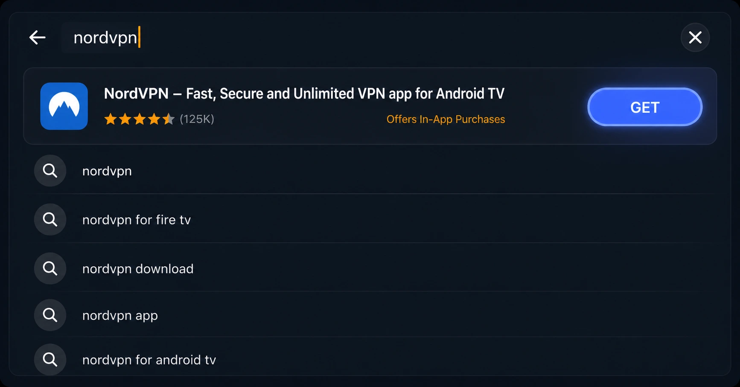Viewport: 740px width, 387px height.
Task: Click the NordVPN app icon
Action: click(64, 106)
